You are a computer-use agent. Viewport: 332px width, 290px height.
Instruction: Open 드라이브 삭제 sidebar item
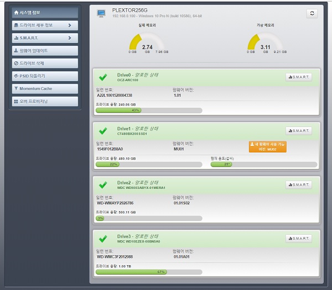tap(45, 64)
